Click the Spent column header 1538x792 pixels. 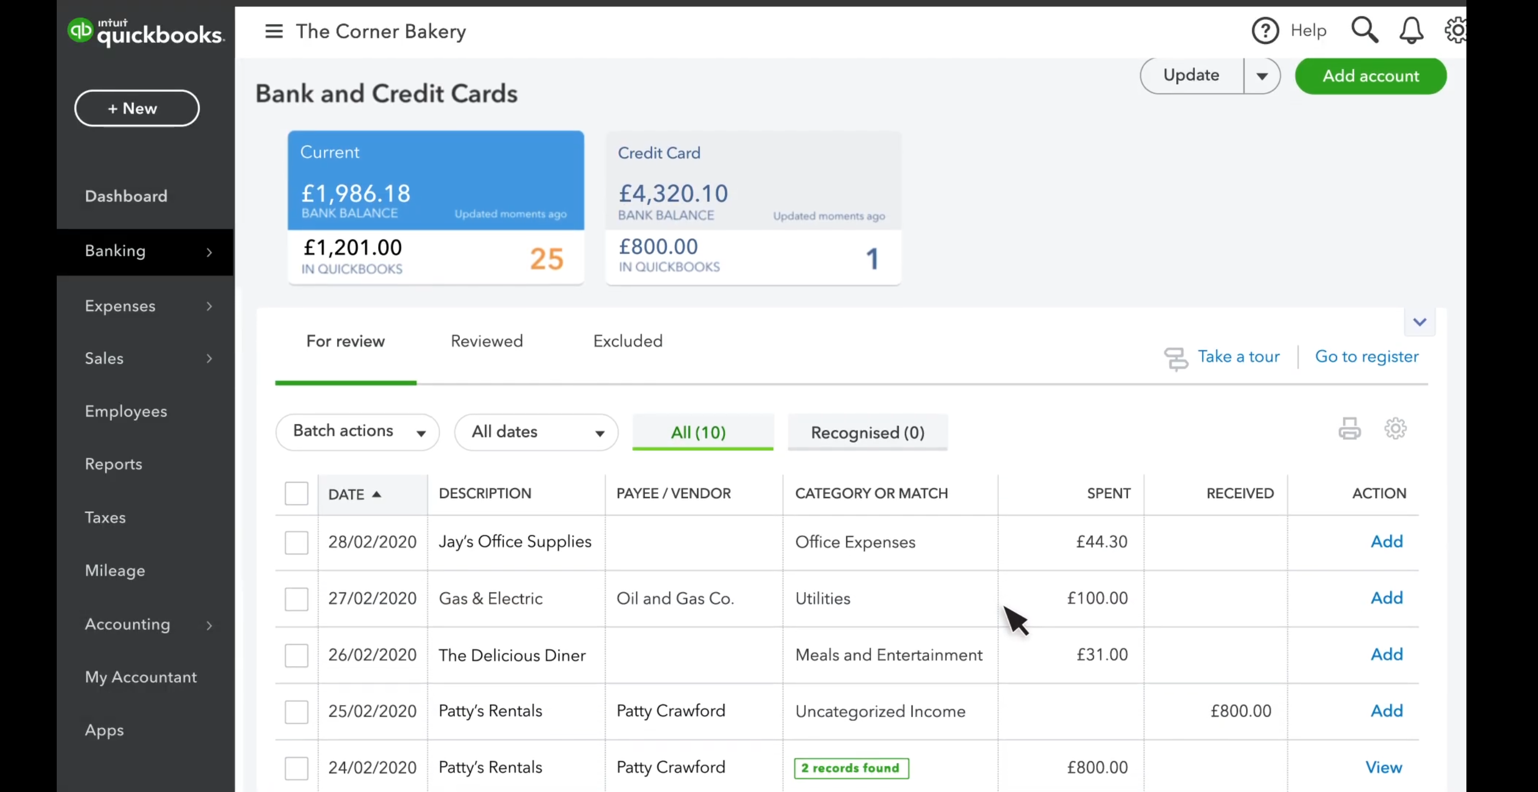(1108, 494)
